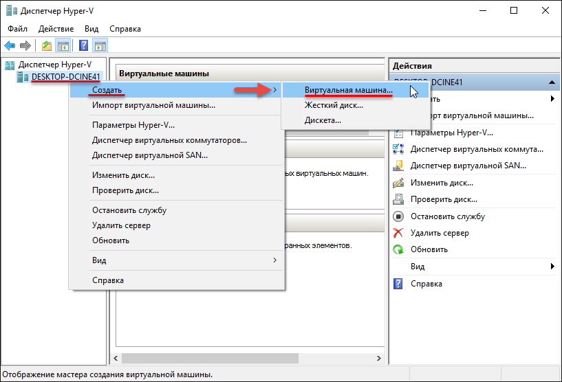Image resolution: width=562 pixels, height=382 pixels.
Task: Click the horizontal scrollbar left arrow
Action: pos(116,358)
